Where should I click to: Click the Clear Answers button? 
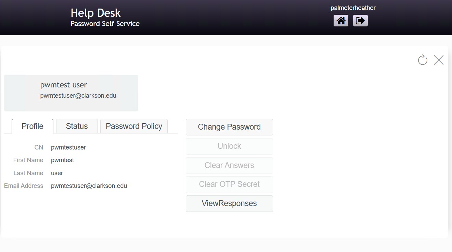(229, 165)
